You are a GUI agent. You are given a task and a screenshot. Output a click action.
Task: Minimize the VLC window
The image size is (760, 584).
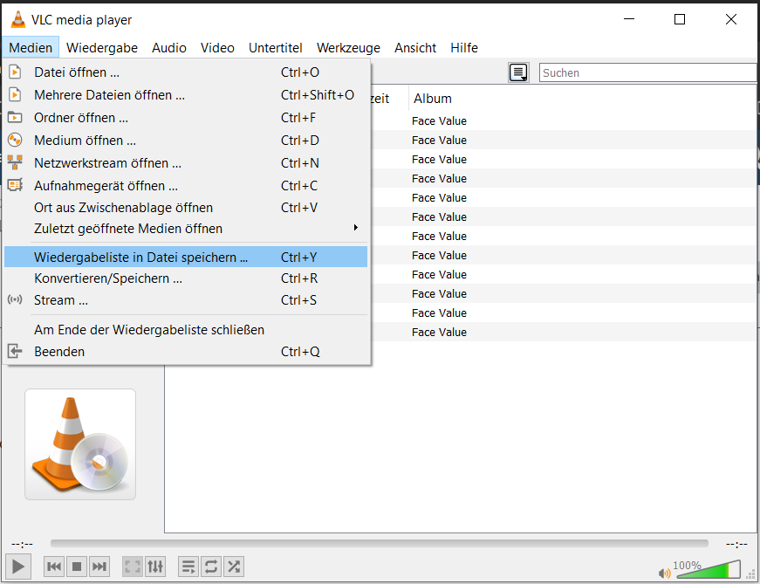click(x=629, y=19)
